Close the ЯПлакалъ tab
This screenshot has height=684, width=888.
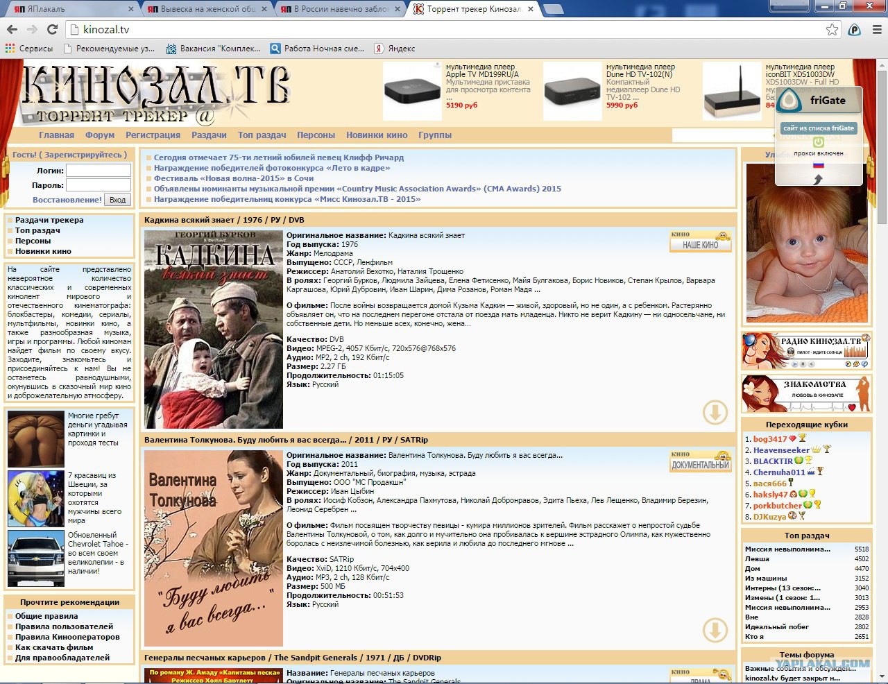coord(131,9)
